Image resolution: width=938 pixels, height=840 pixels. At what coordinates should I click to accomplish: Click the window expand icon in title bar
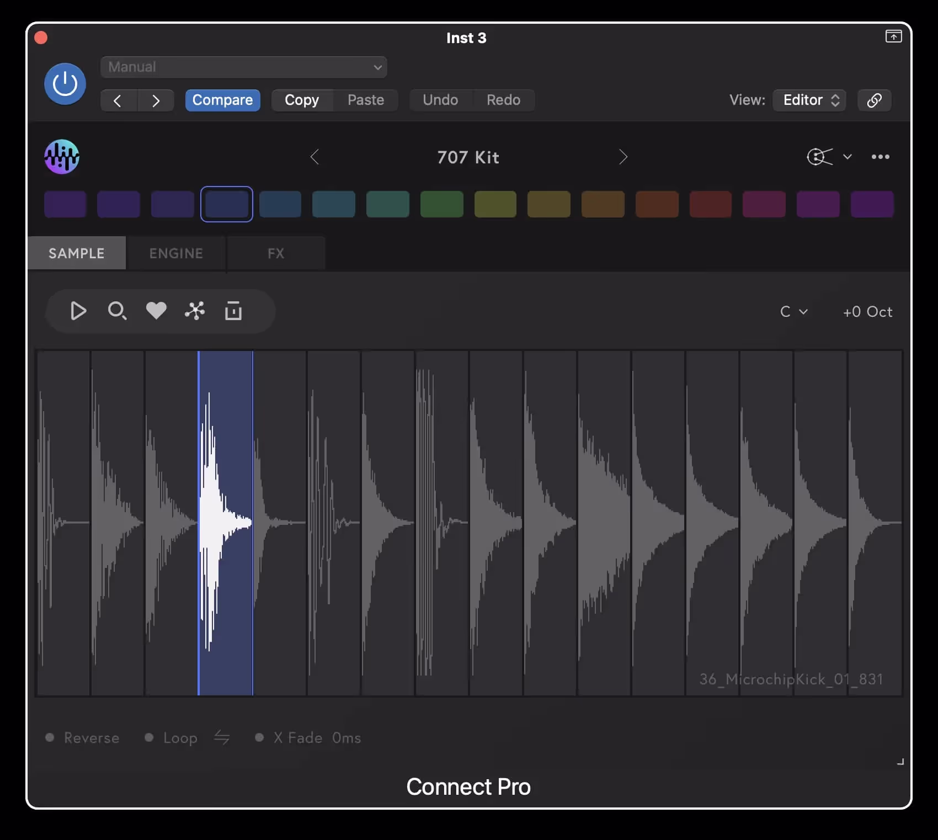click(x=893, y=36)
